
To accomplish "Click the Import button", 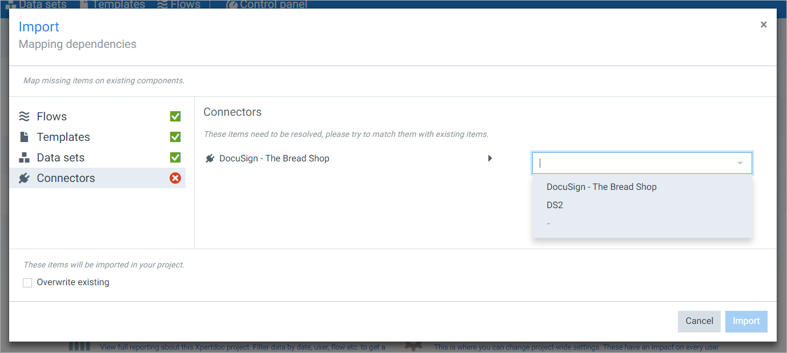I will point(746,321).
